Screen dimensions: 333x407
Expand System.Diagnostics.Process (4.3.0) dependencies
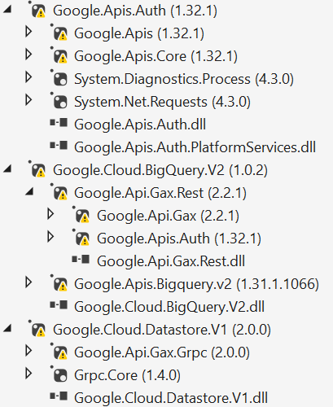(28, 77)
